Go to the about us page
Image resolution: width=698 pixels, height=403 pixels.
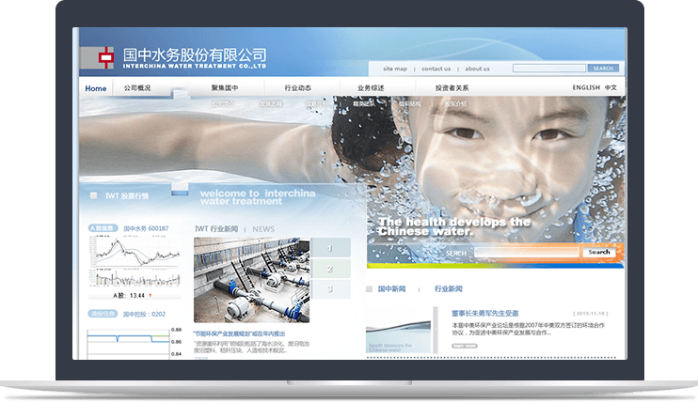(477, 69)
